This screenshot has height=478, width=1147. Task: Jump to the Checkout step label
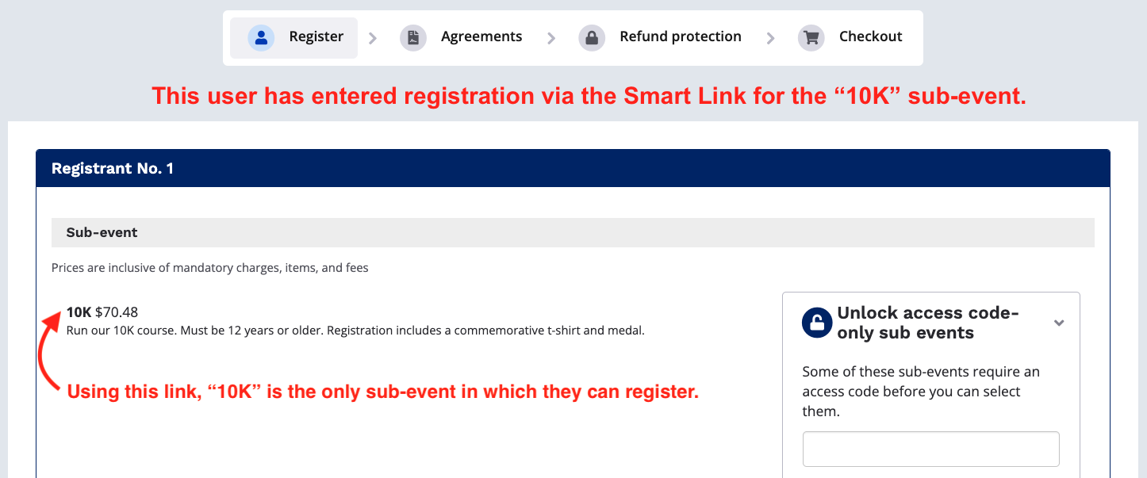point(870,36)
